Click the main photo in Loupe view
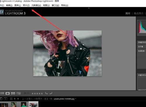This screenshot has width=146, height=107. click(67, 53)
